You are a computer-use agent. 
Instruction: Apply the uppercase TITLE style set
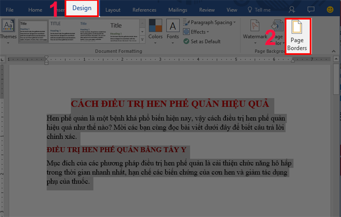63,31
